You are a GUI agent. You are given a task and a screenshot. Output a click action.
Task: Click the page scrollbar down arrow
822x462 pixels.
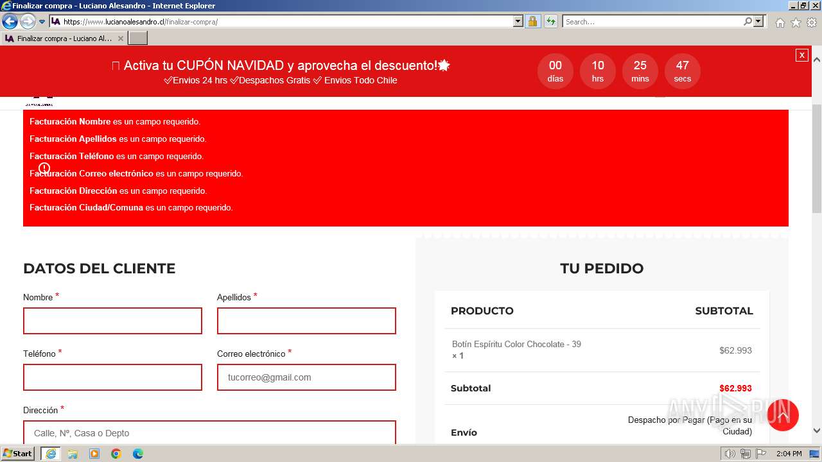click(x=816, y=431)
